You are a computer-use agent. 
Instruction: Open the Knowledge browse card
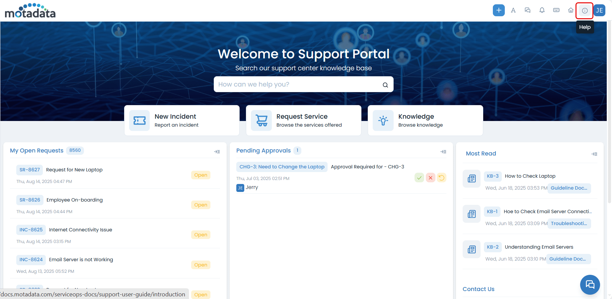click(425, 120)
